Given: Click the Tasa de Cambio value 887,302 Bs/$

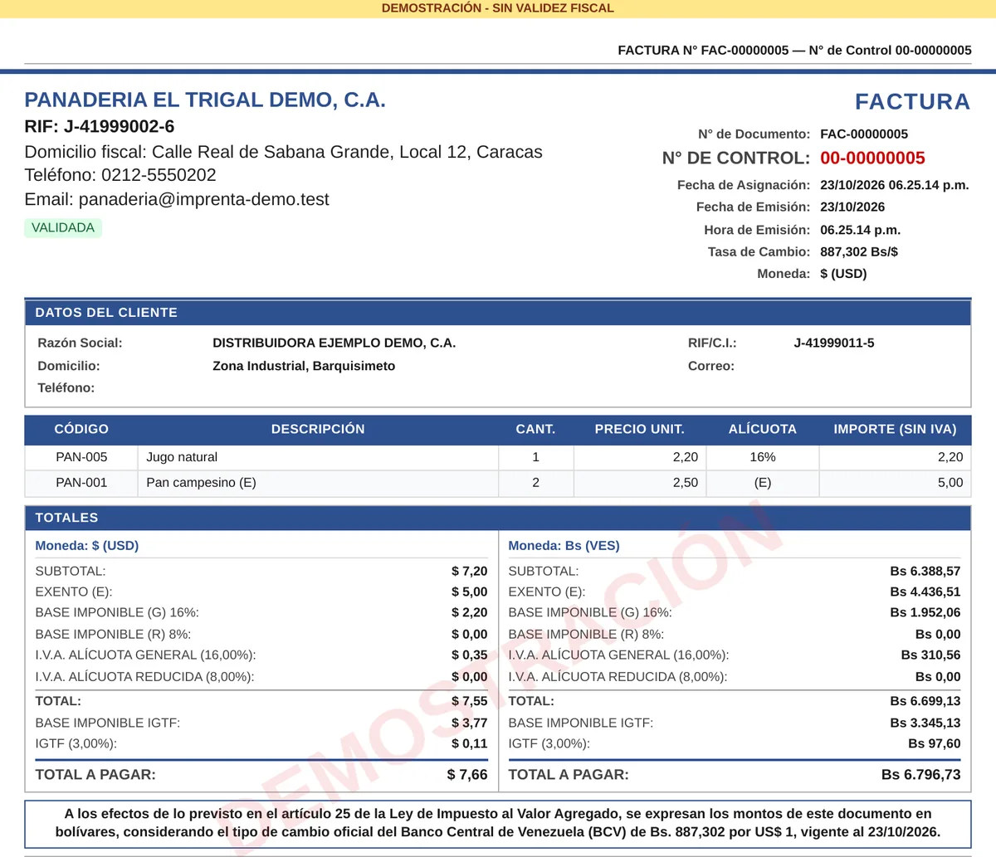Looking at the screenshot, I should (x=859, y=252).
